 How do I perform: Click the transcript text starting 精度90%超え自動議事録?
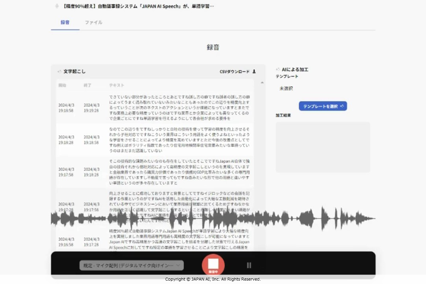tap(179, 239)
